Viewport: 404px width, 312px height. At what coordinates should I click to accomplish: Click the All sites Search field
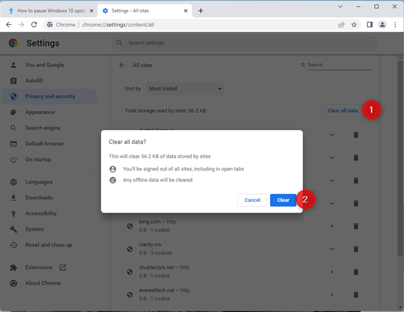tap(339, 65)
